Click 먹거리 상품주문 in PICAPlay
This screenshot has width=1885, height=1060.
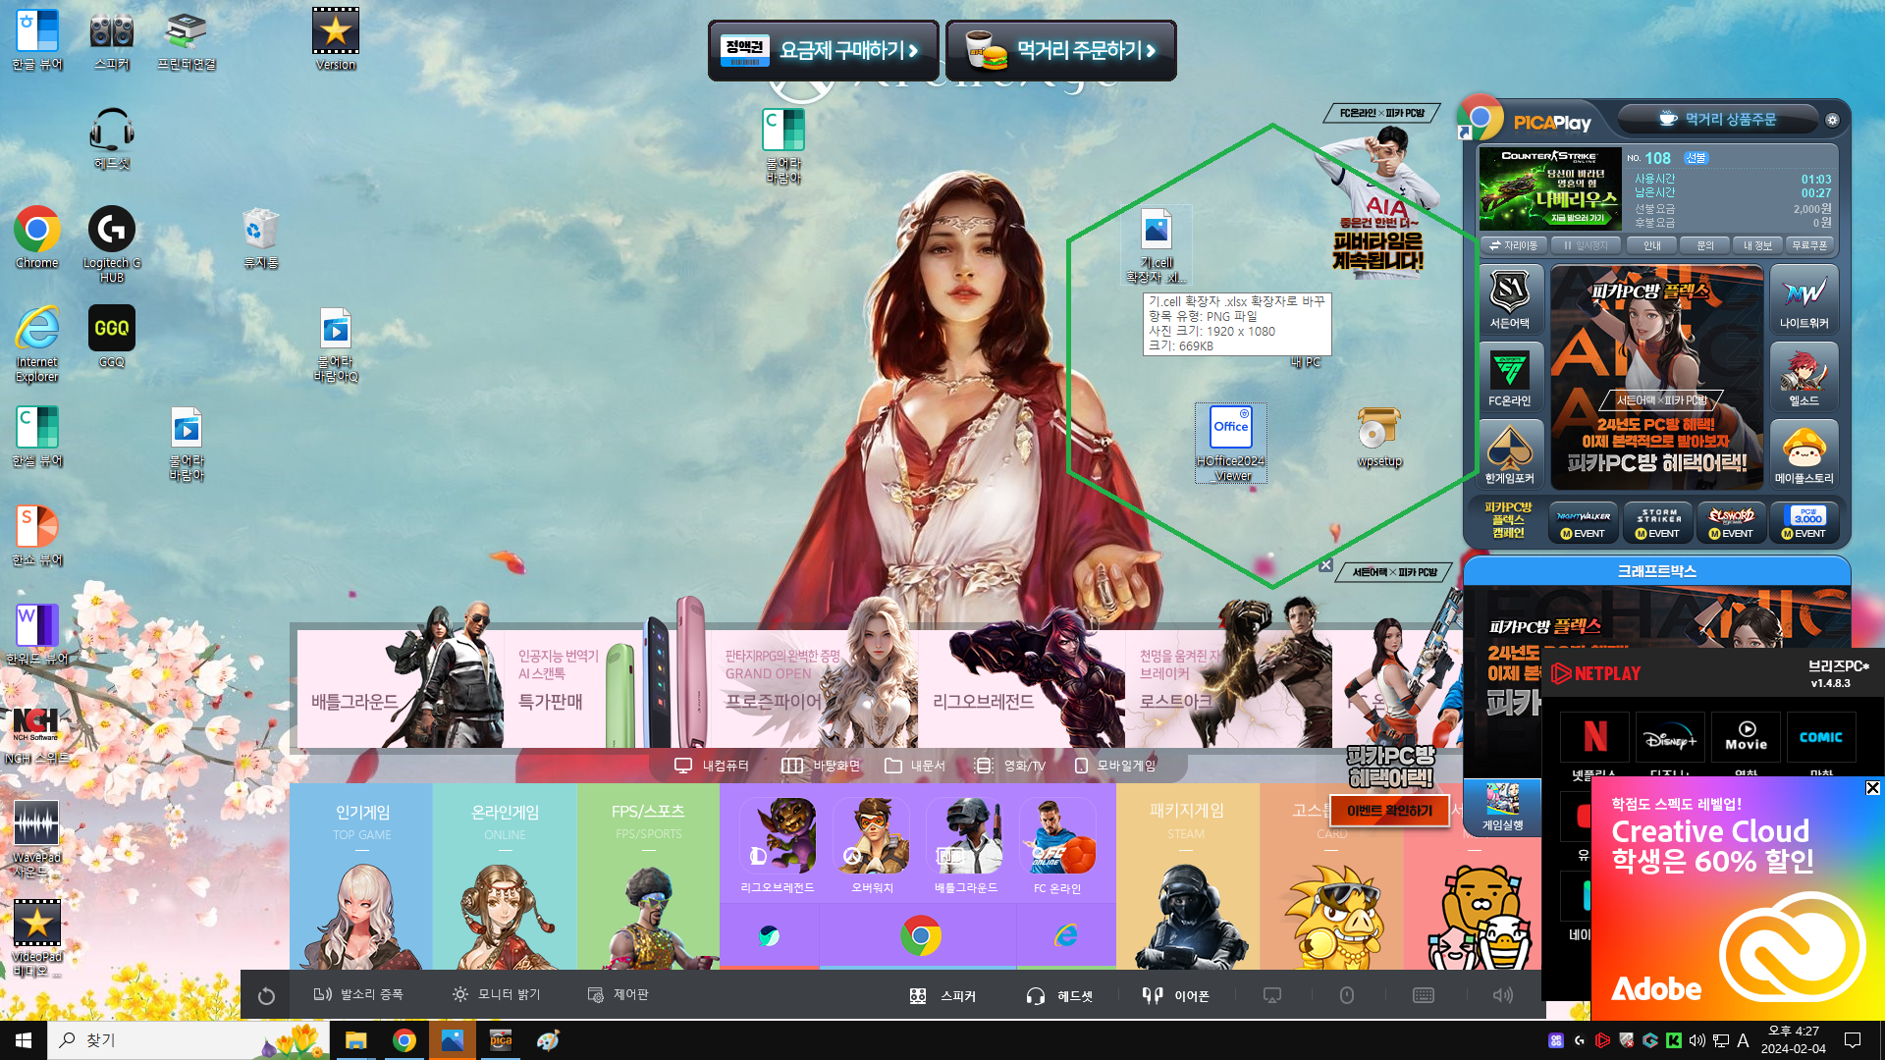1718,119
